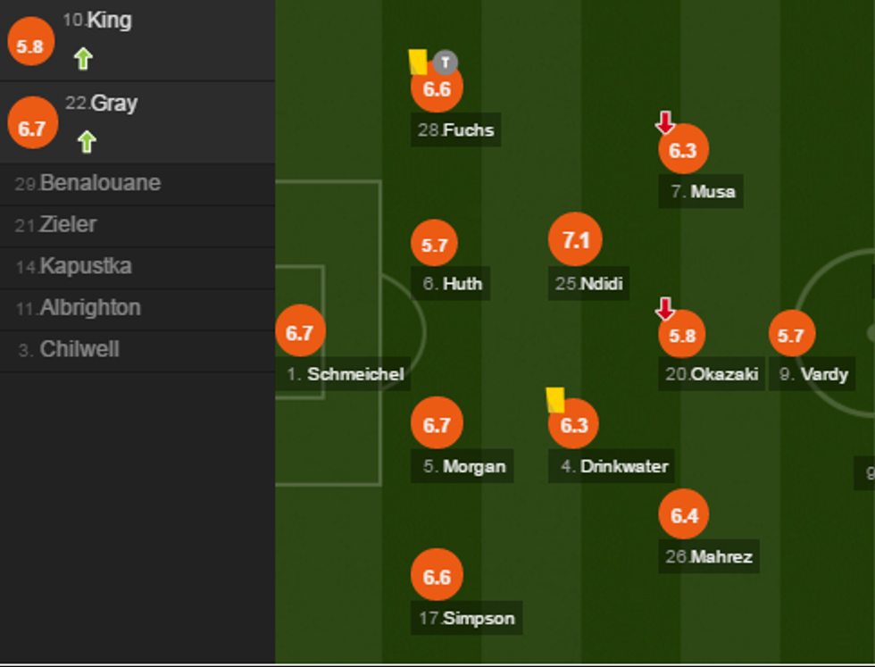Click King's 5.8 rating in the sidebar
Viewport: 875px width, 667px height.
click(30, 46)
